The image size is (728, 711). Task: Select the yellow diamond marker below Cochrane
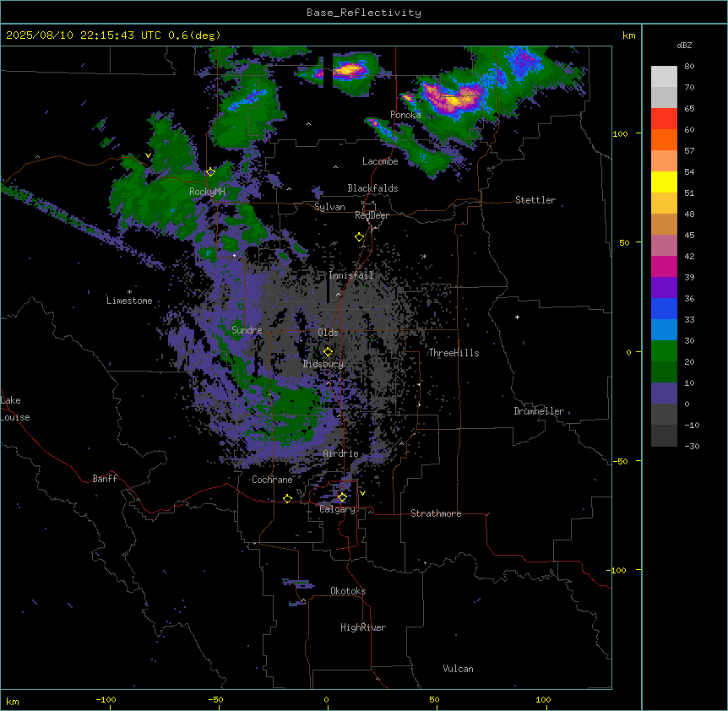(x=287, y=498)
